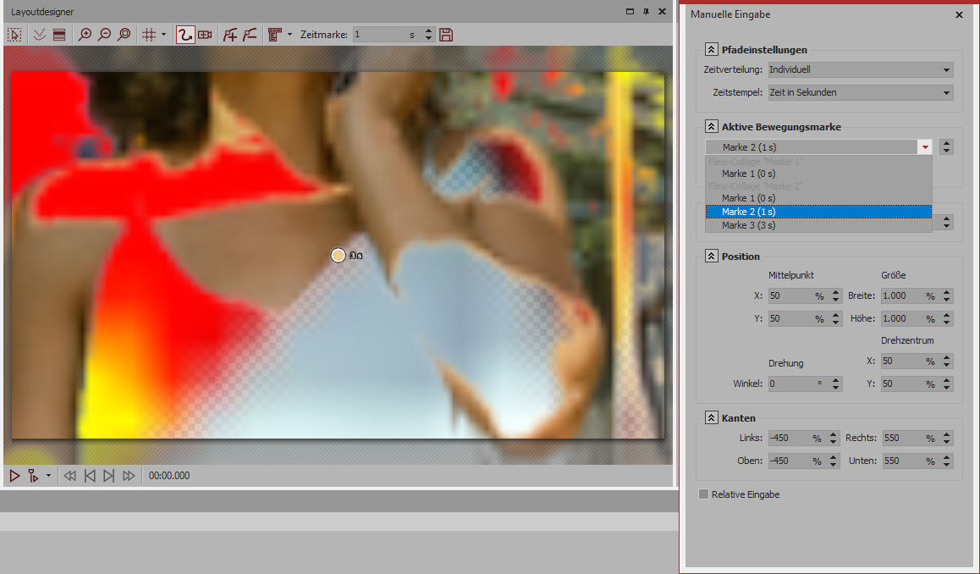This screenshot has width=980, height=574.
Task: Choose Marke 2 (1 s) in dropdown list
Action: (748, 212)
